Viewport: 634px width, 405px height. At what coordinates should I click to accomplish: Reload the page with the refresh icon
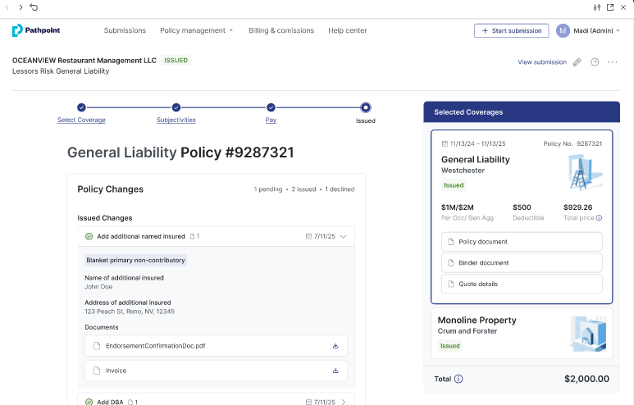click(34, 7)
